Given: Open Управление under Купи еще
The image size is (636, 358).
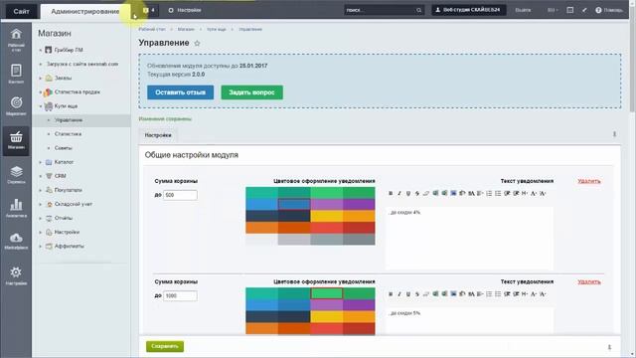Looking at the screenshot, I should pos(69,120).
